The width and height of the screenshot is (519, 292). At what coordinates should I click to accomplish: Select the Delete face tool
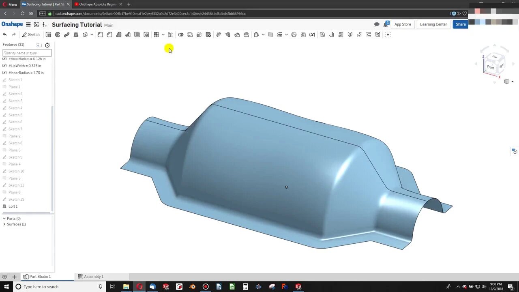click(x=228, y=34)
